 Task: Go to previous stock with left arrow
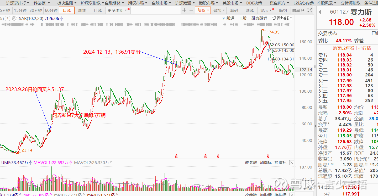320,12
